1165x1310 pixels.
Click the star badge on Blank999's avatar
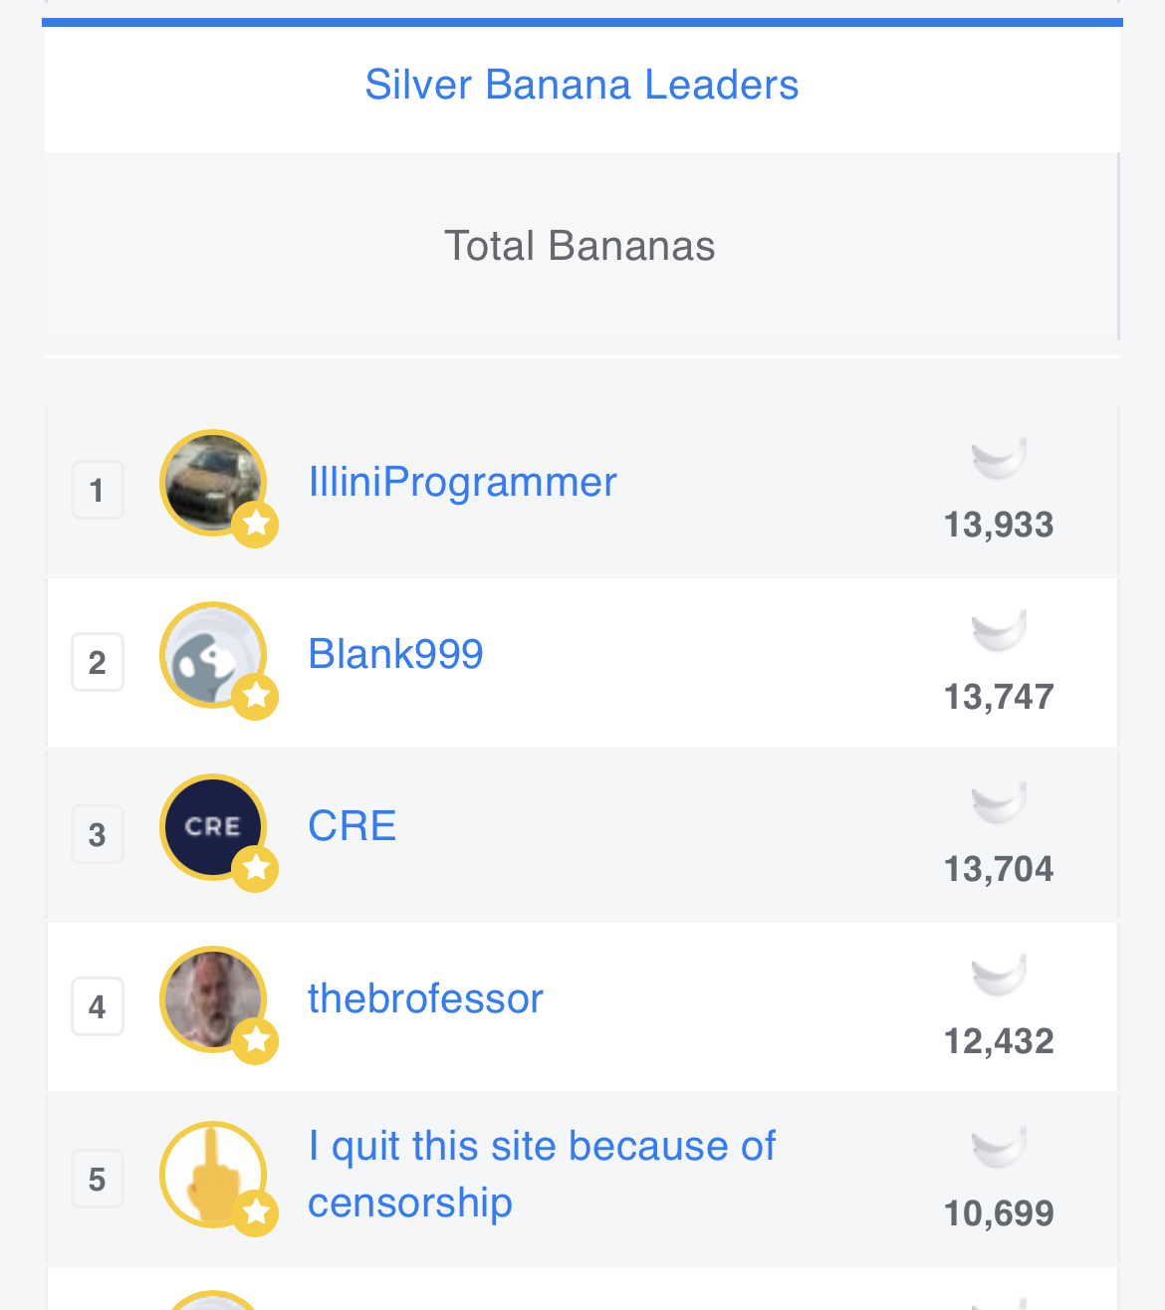pyautogui.click(x=256, y=696)
